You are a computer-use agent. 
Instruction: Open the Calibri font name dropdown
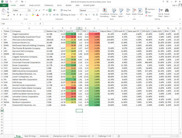27,11
